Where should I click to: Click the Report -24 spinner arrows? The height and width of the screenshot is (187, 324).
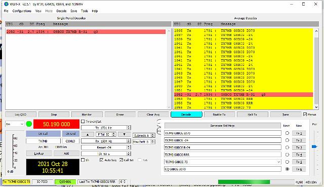point(129,147)
